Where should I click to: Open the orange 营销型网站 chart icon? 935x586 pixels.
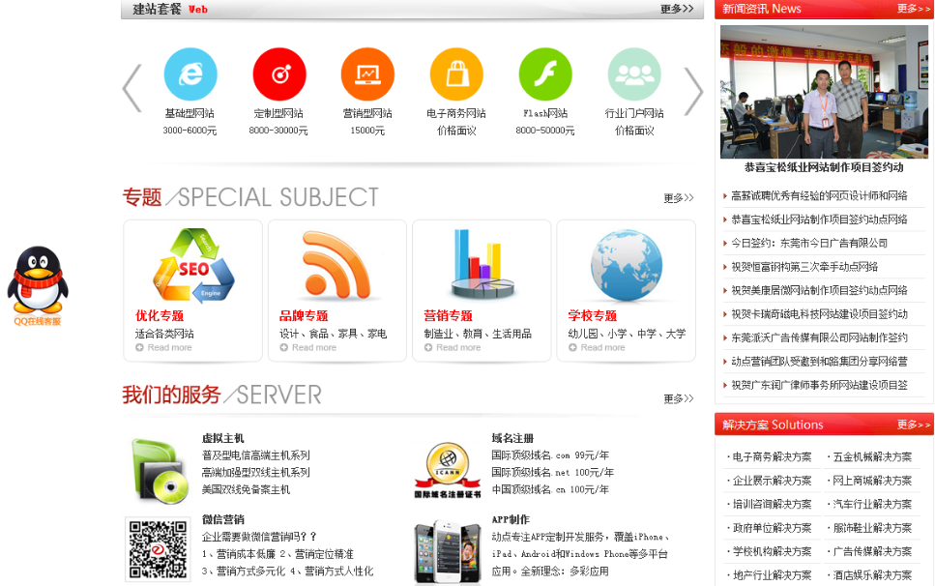pos(367,74)
